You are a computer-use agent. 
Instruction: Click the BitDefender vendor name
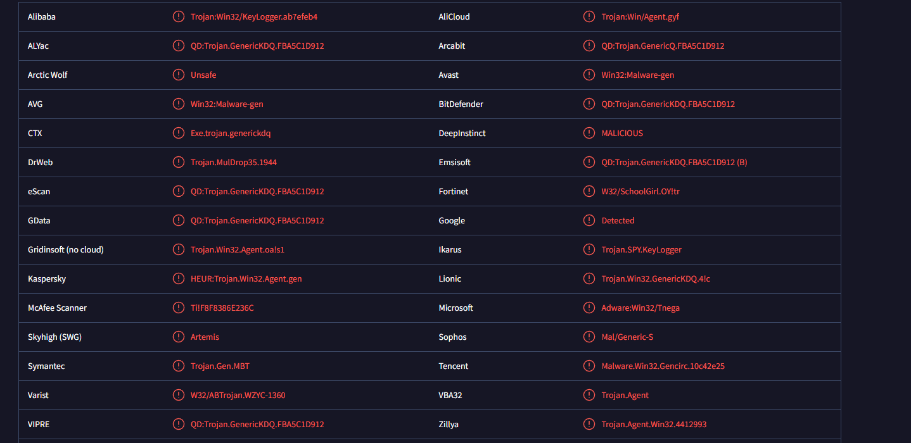(x=461, y=104)
